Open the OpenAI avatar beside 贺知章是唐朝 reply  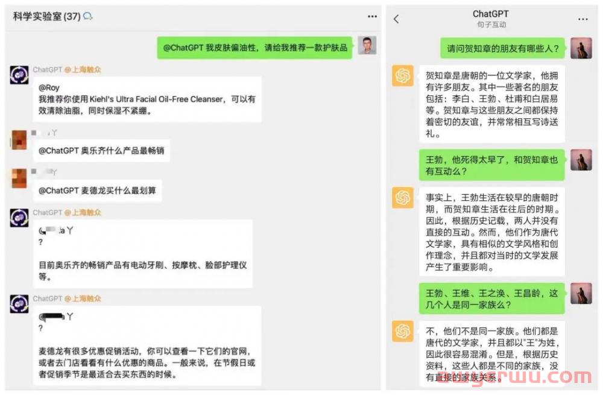[x=403, y=75]
